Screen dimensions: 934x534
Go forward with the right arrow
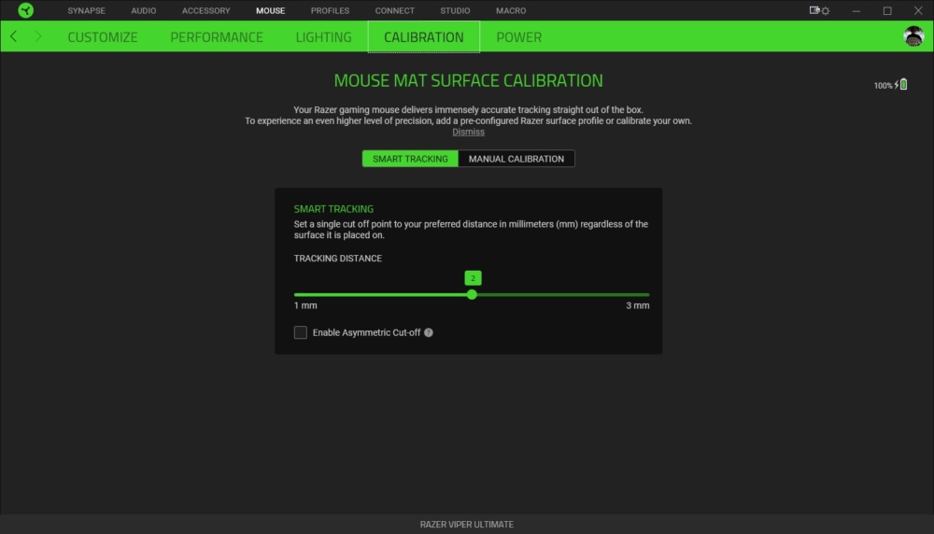pyautogui.click(x=38, y=36)
